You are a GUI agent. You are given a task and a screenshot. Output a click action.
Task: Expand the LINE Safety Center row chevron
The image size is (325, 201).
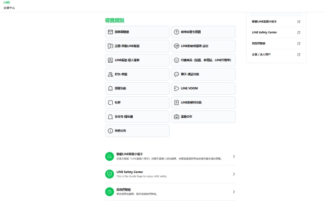(234, 174)
